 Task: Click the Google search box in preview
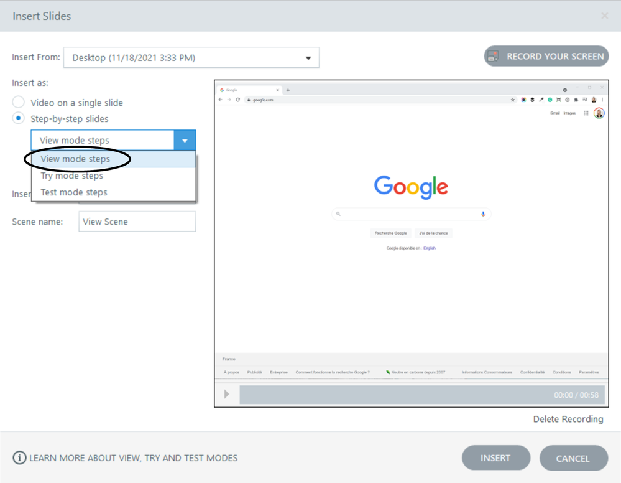[411, 213]
